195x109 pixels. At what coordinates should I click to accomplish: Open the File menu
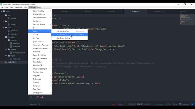pyautogui.click(x=2, y=7)
